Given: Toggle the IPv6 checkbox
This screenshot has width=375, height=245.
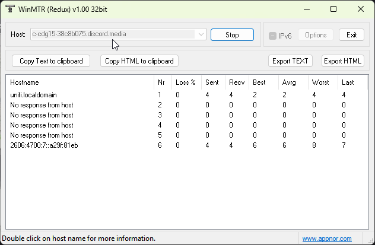Looking at the screenshot, I should (272, 36).
